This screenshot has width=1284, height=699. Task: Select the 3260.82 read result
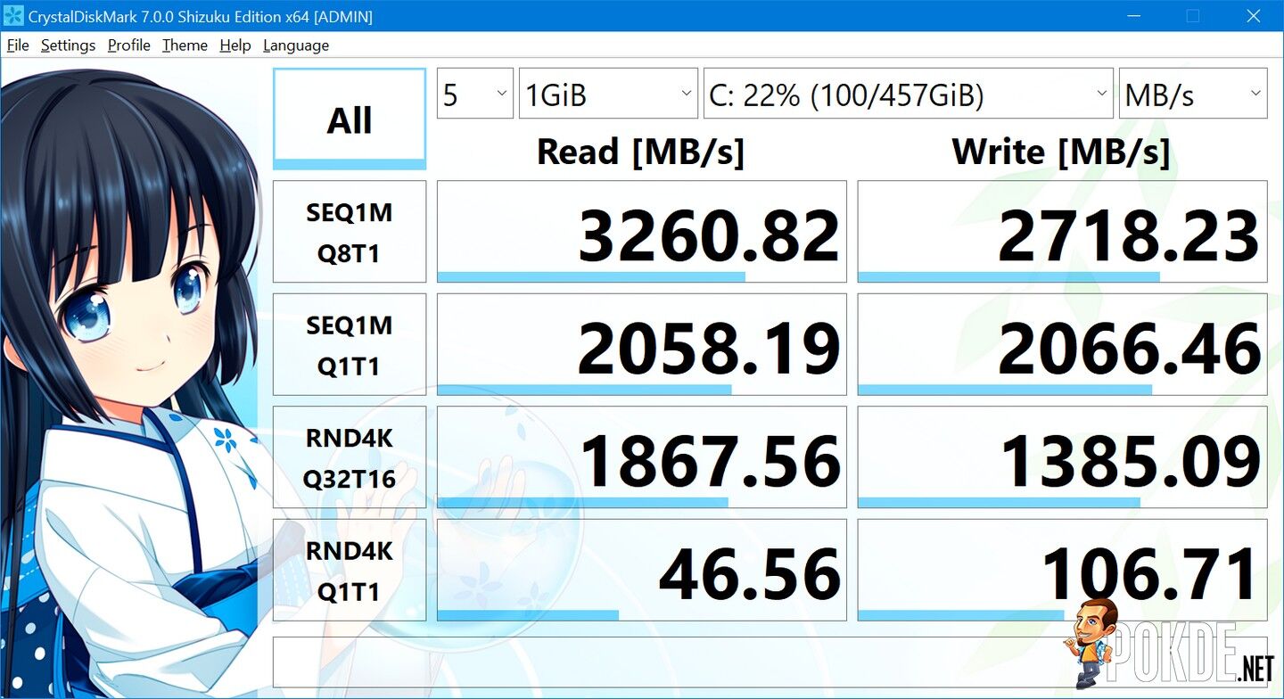tap(642, 232)
